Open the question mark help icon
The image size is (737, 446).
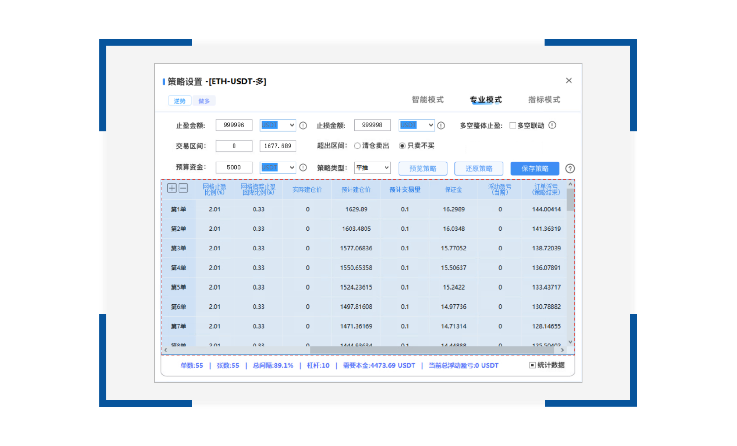coord(570,169)
